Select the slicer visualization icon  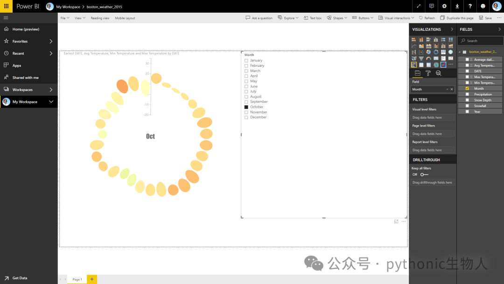tap(413, 64)
